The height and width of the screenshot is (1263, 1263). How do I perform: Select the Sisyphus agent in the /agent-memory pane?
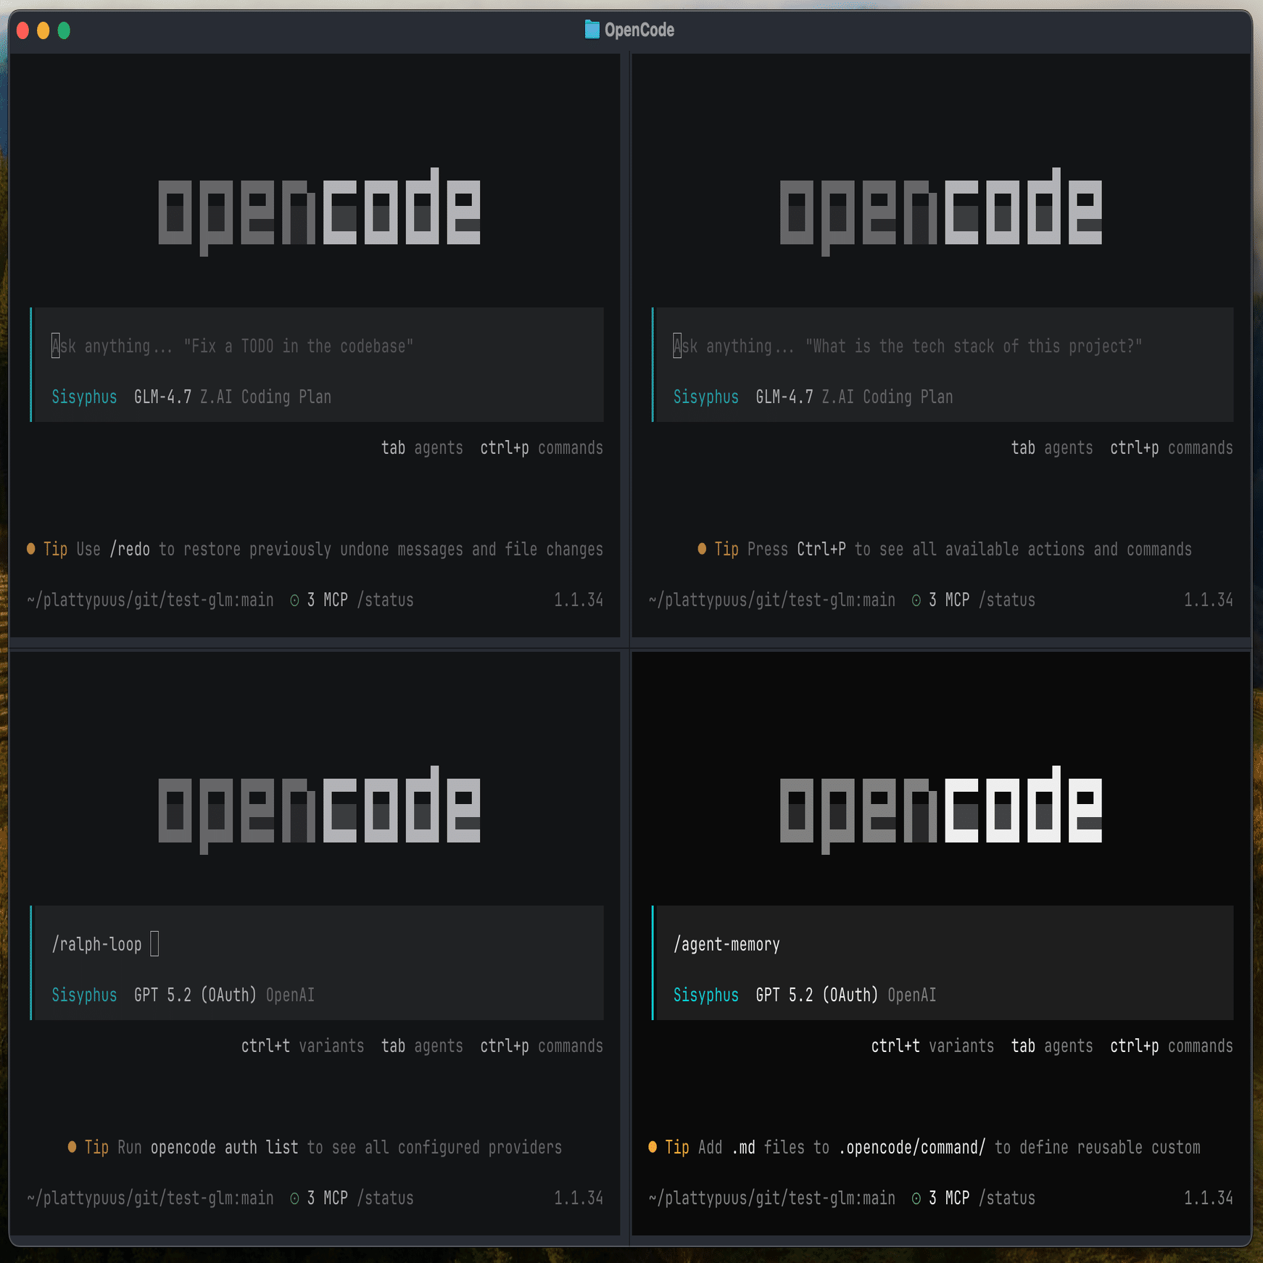(x=706, y=995)
